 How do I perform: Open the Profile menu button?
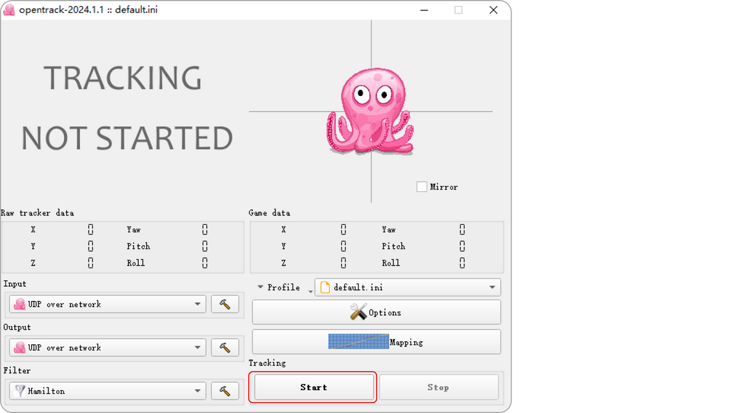pyautogui.click(x=279, y=287)
